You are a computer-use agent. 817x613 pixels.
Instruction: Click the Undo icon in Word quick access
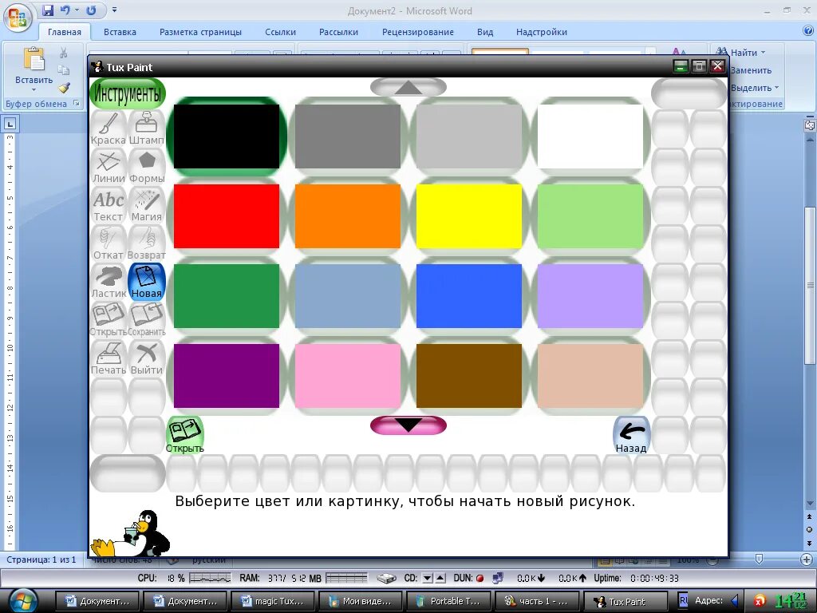point(65,10)
